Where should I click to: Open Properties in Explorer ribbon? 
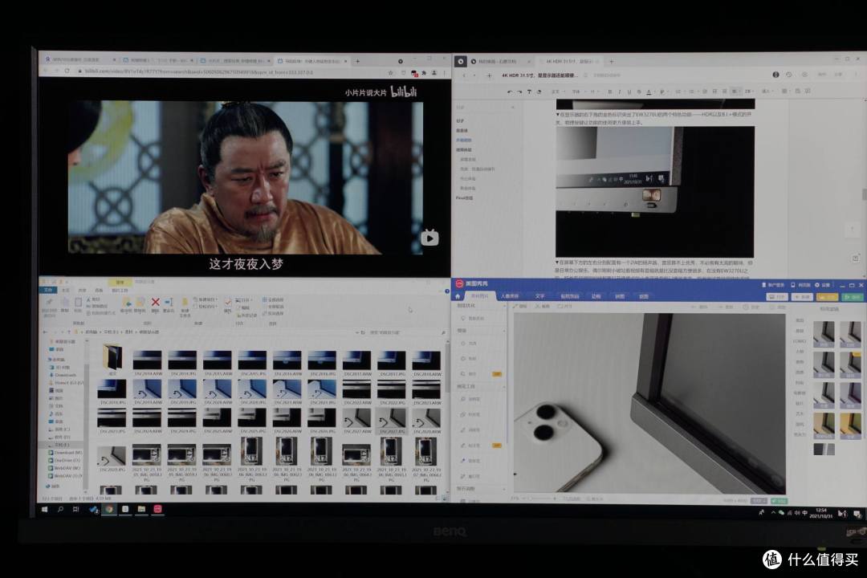click(228, 305)
